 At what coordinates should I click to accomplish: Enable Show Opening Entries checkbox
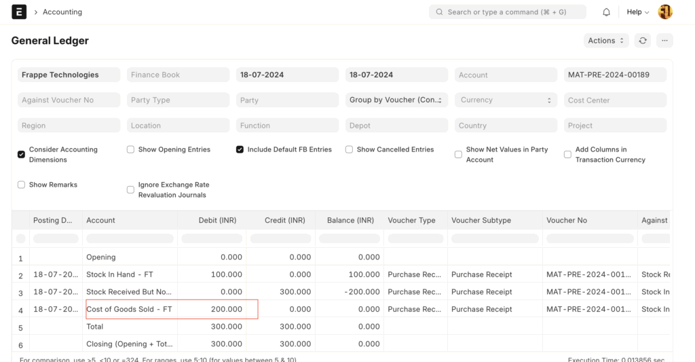[x=130, y=149]
